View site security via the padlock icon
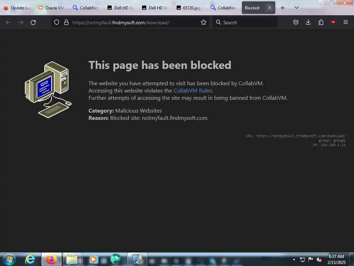The image size is (354, 266). click(66, 22)
